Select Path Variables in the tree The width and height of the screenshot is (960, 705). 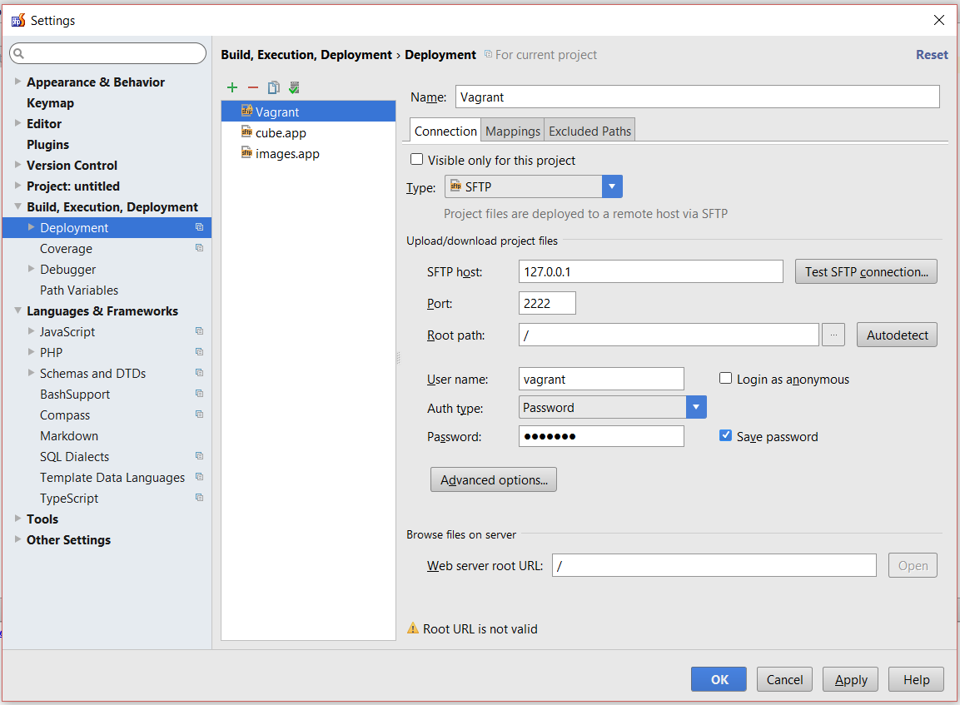click(x=79, y=290)
